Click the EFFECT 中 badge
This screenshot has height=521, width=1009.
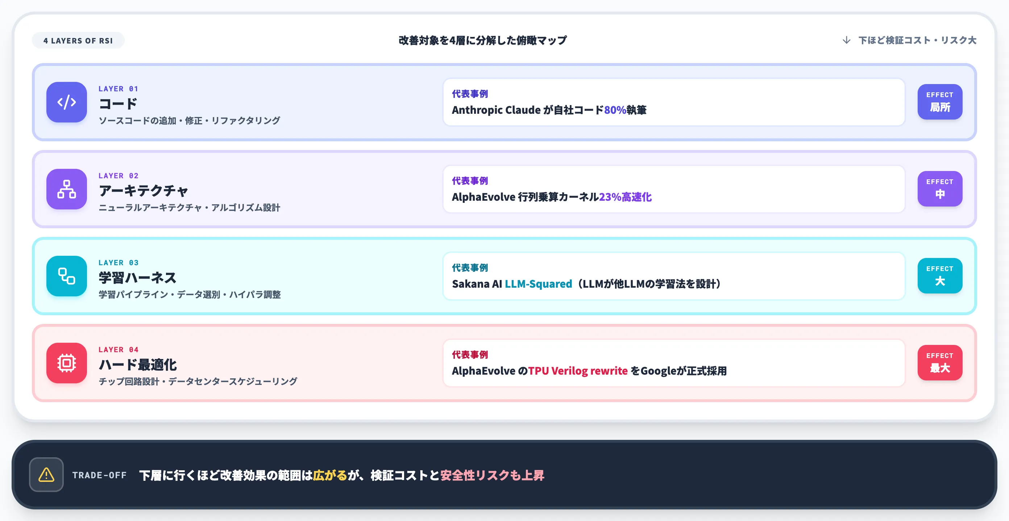[x=940, y=189]
